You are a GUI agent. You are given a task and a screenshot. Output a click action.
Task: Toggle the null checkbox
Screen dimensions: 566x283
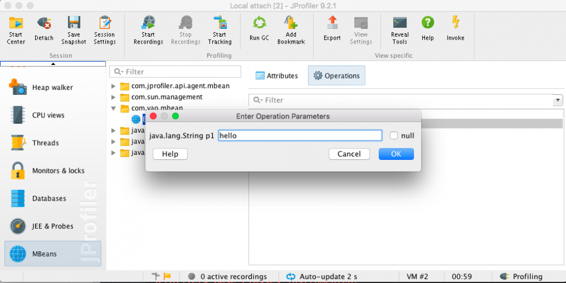394,136
